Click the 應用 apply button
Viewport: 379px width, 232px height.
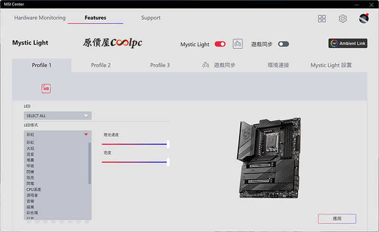(337, 219)
